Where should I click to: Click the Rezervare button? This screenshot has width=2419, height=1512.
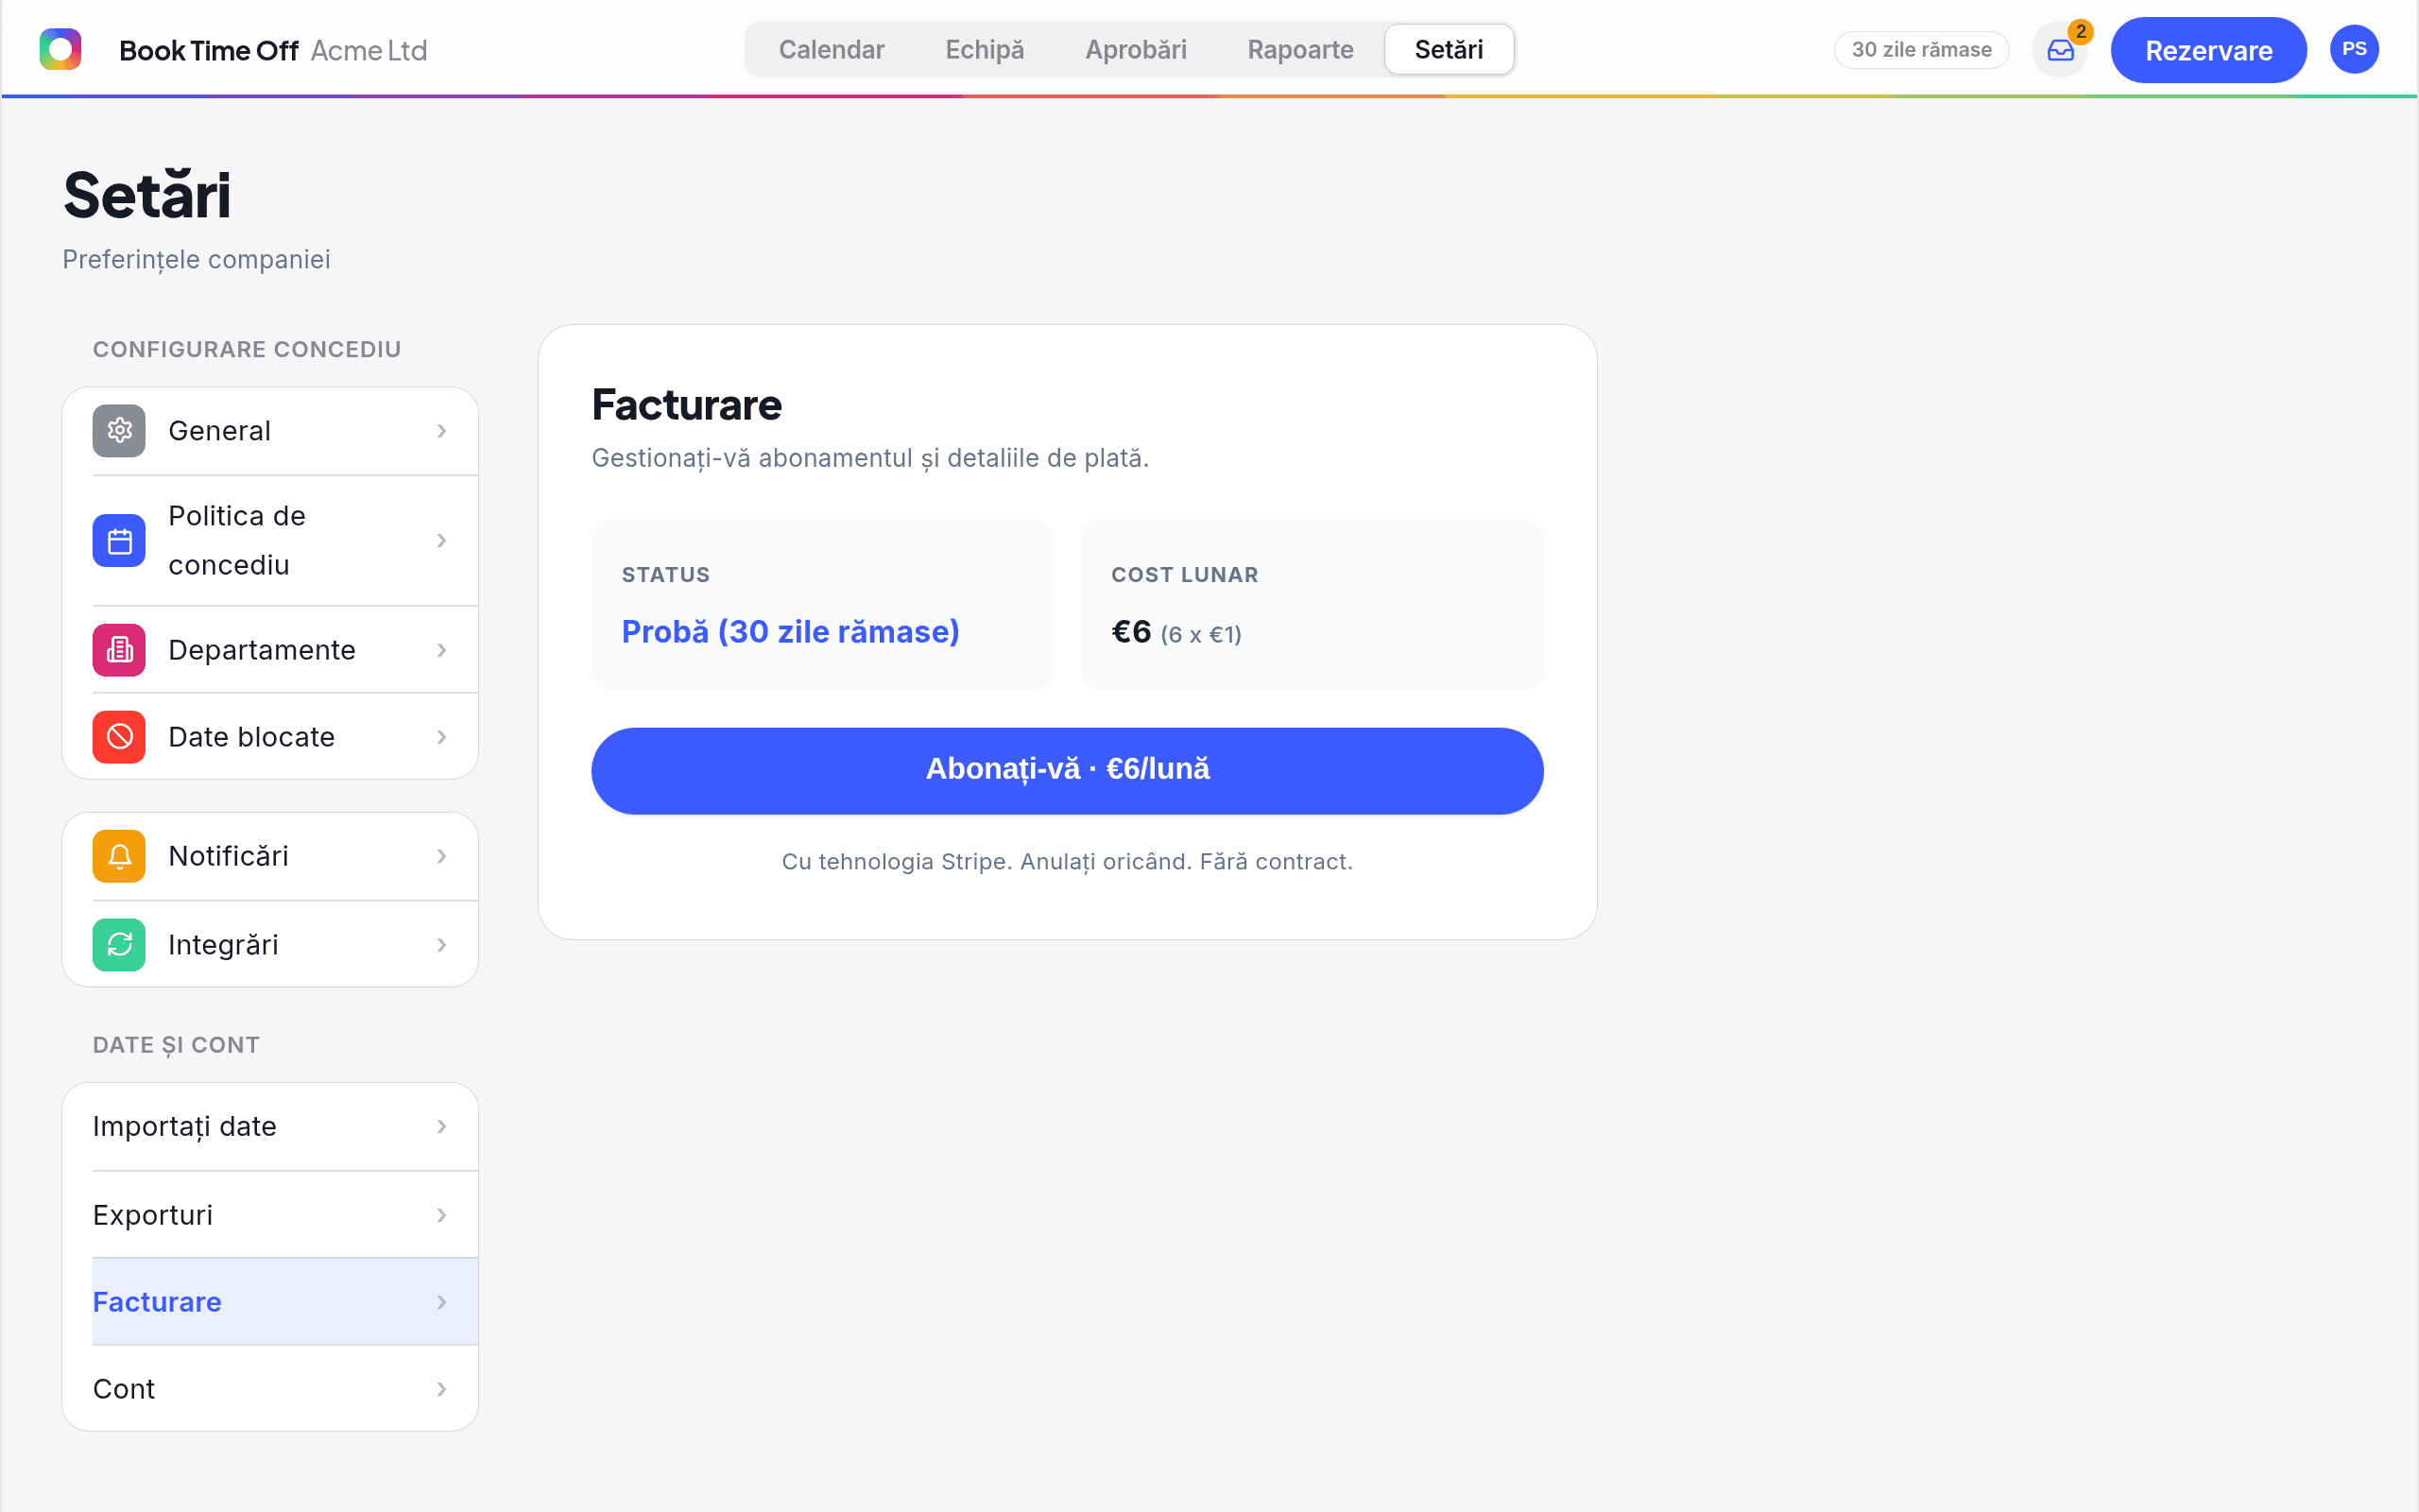coord(2208,50)
